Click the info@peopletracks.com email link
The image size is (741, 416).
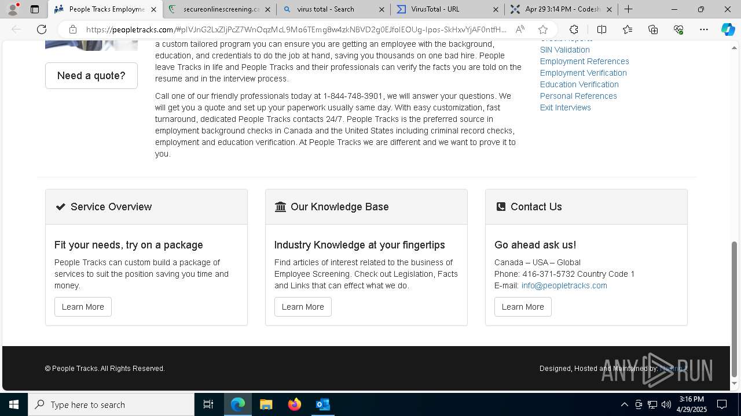pos(564,285)
